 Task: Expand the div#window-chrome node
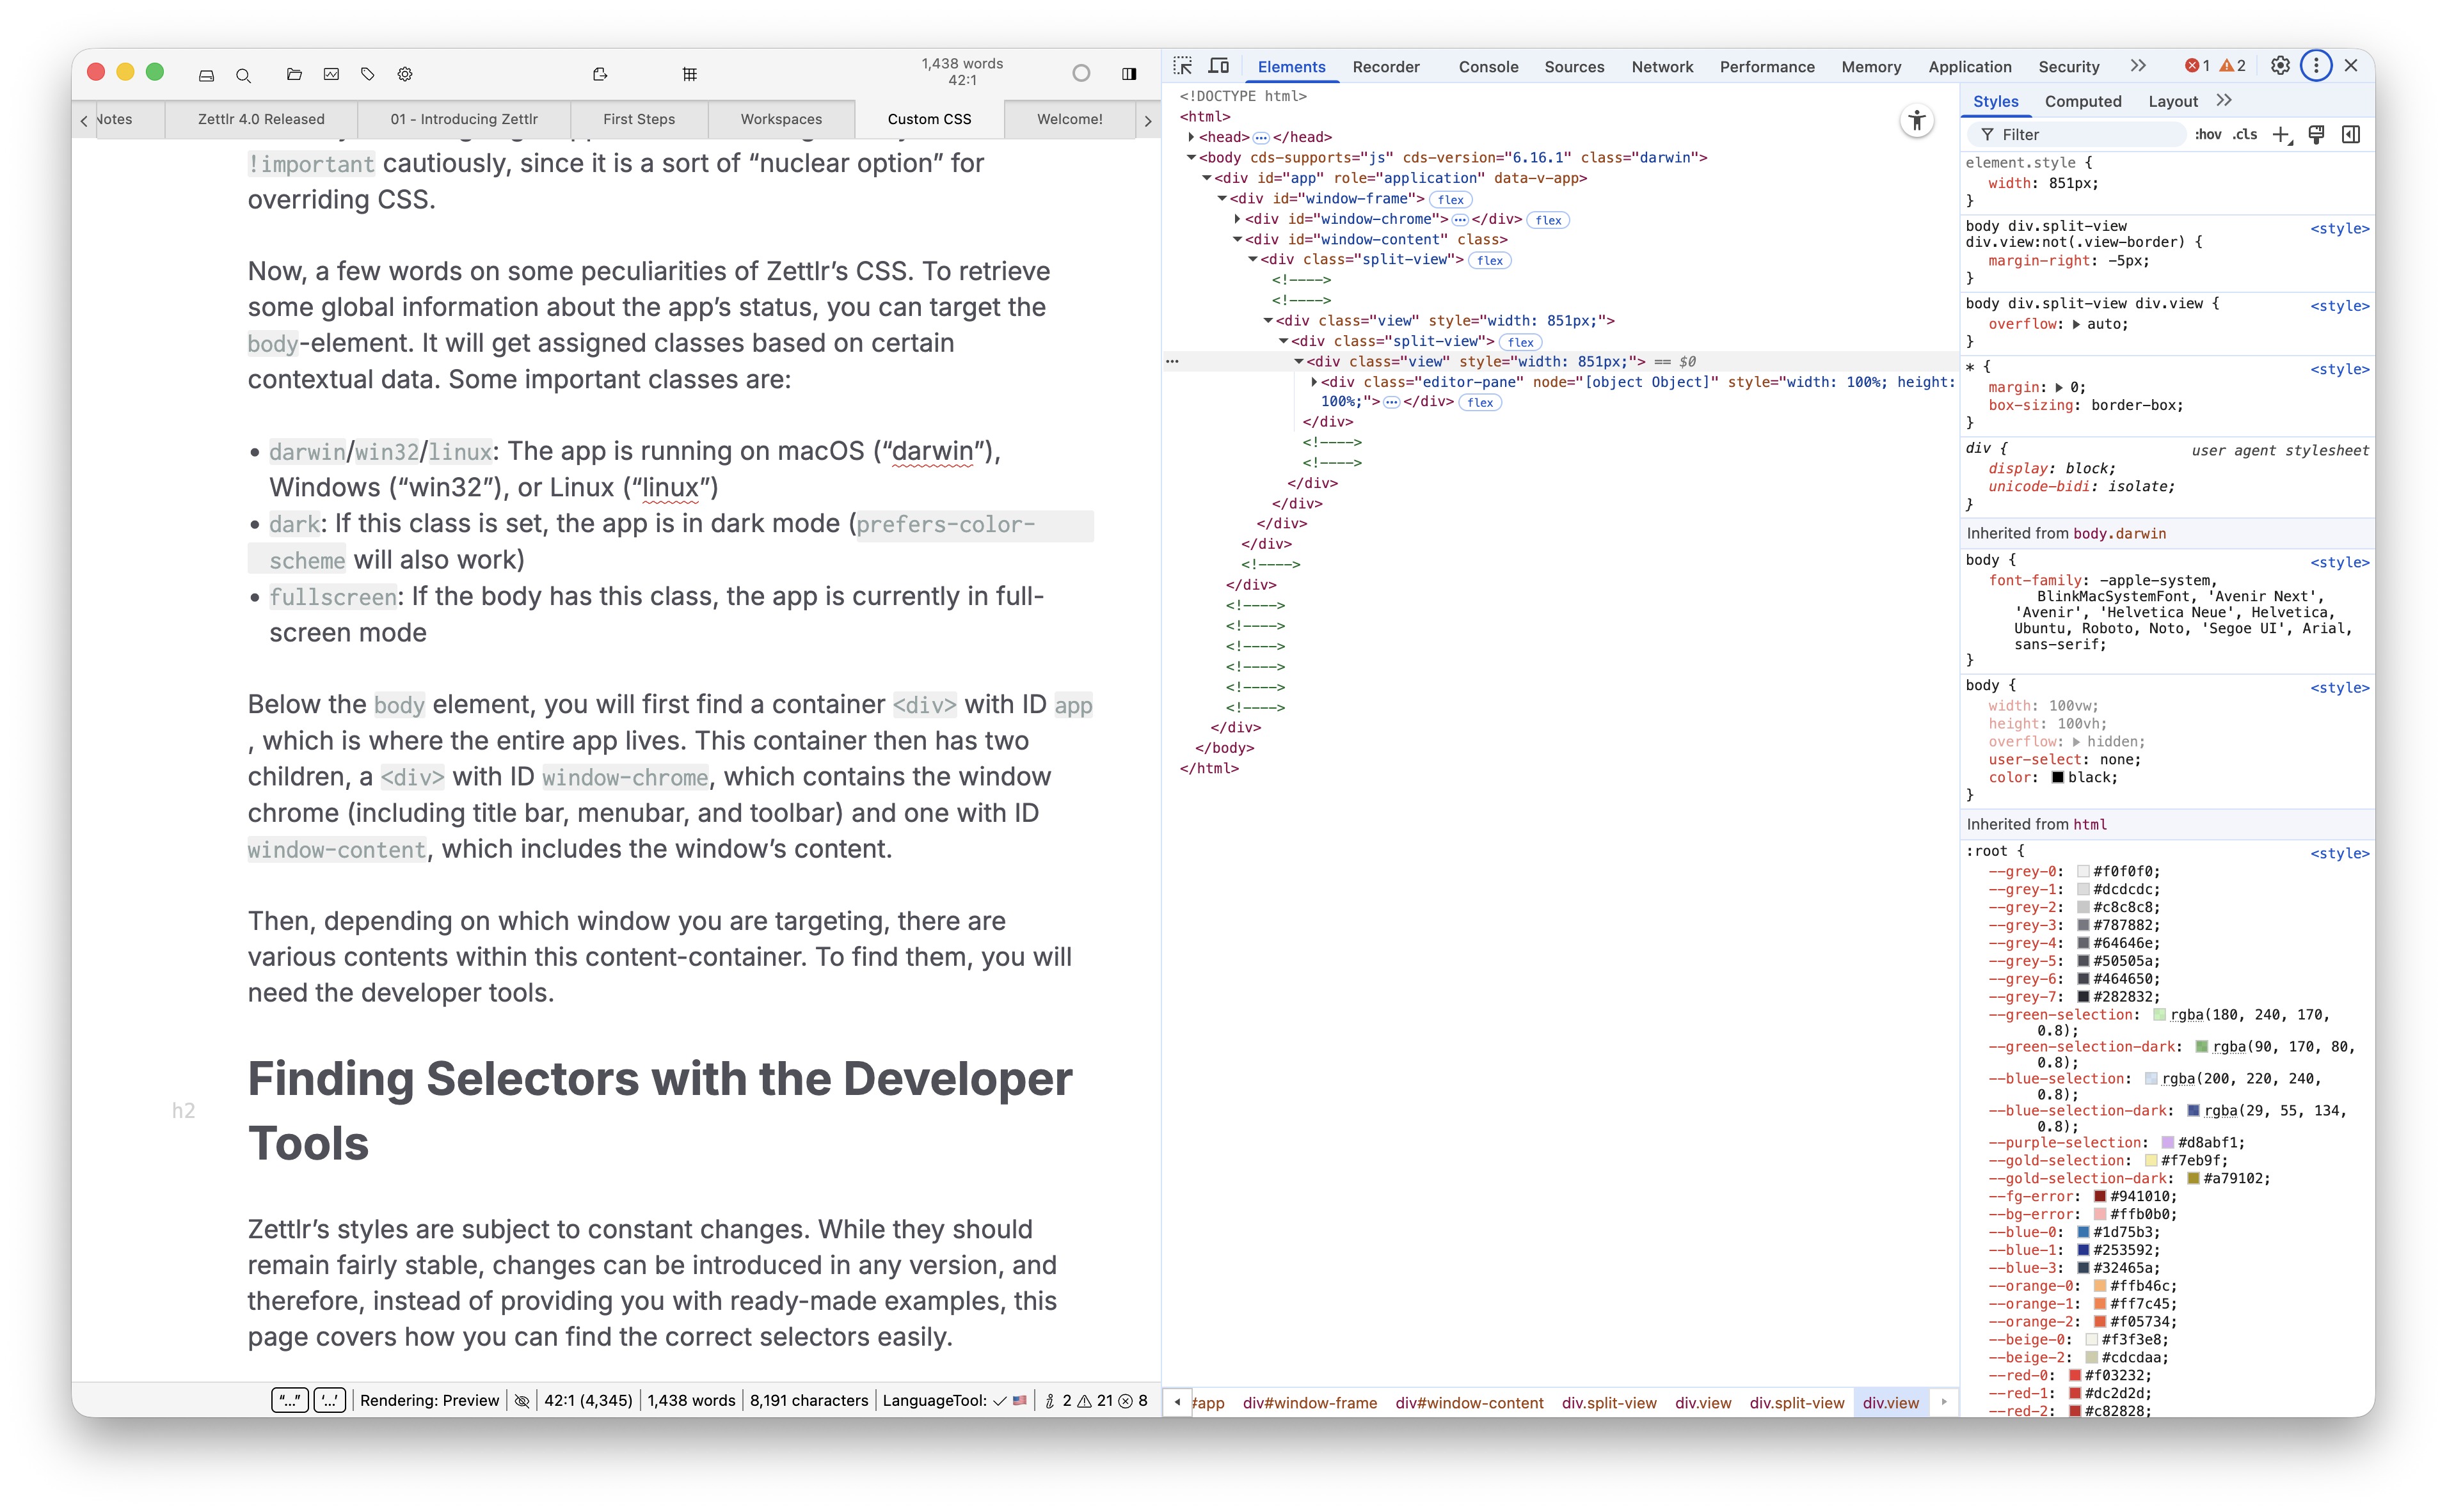(1236, 219)
